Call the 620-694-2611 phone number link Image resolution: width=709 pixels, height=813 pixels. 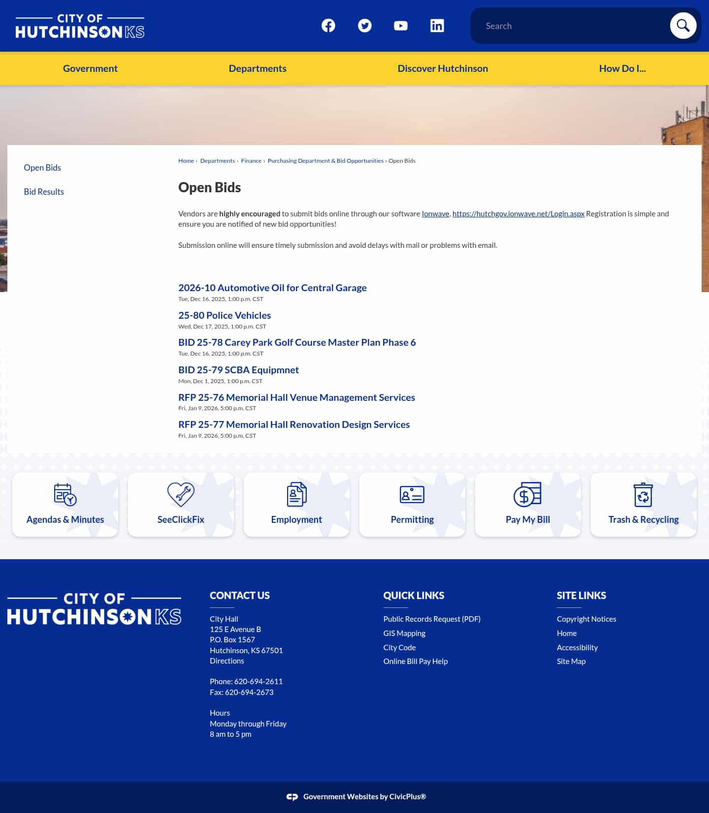pyautogui.click(x=258, y=682)
